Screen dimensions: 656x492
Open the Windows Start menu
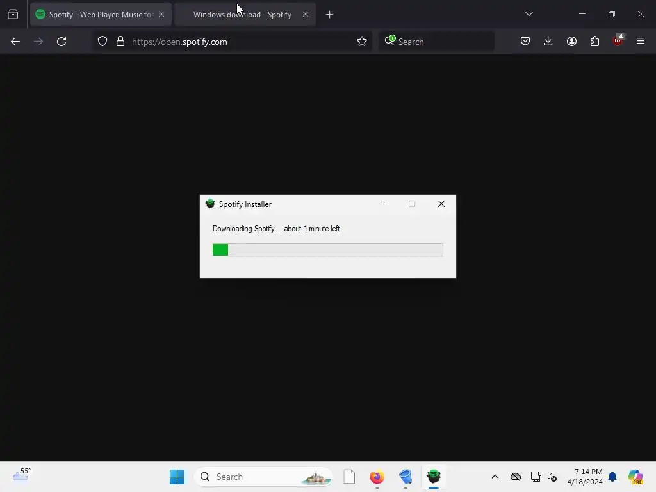pyautogui.click(x=177, y=477)
